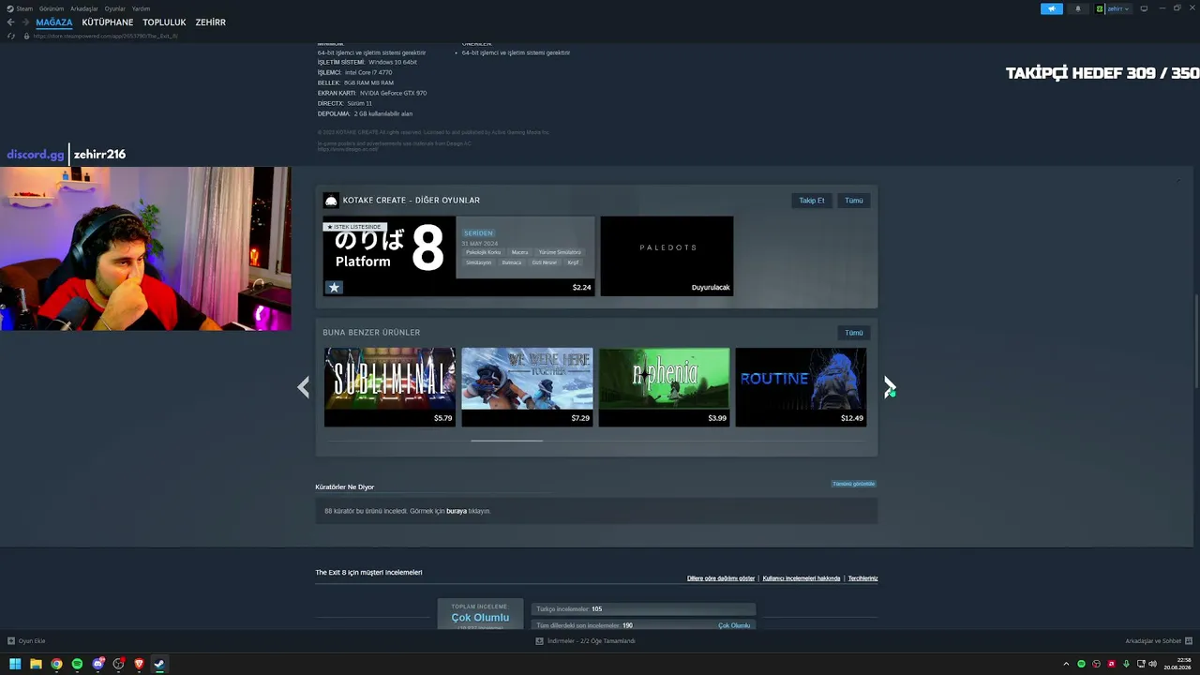This screenshot has width=1200, height=675.
Task: Switch Steam to Big Picture mode icon
Action: [x=1144, y=8]
